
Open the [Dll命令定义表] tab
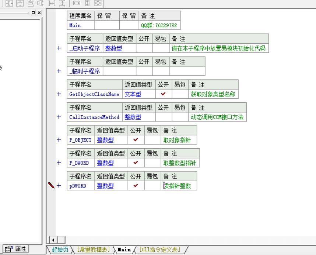[159, 249]
